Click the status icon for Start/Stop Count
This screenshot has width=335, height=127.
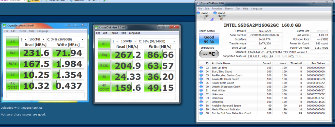[201, 71]
